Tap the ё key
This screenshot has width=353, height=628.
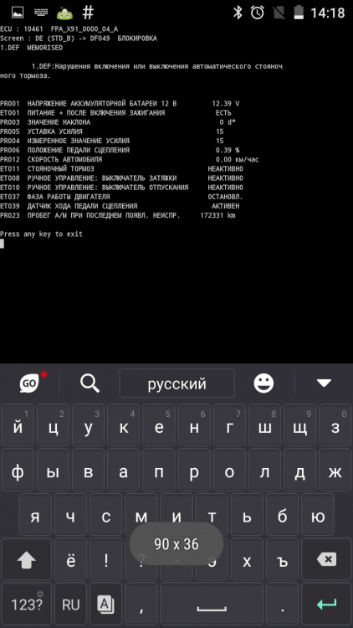70,559
